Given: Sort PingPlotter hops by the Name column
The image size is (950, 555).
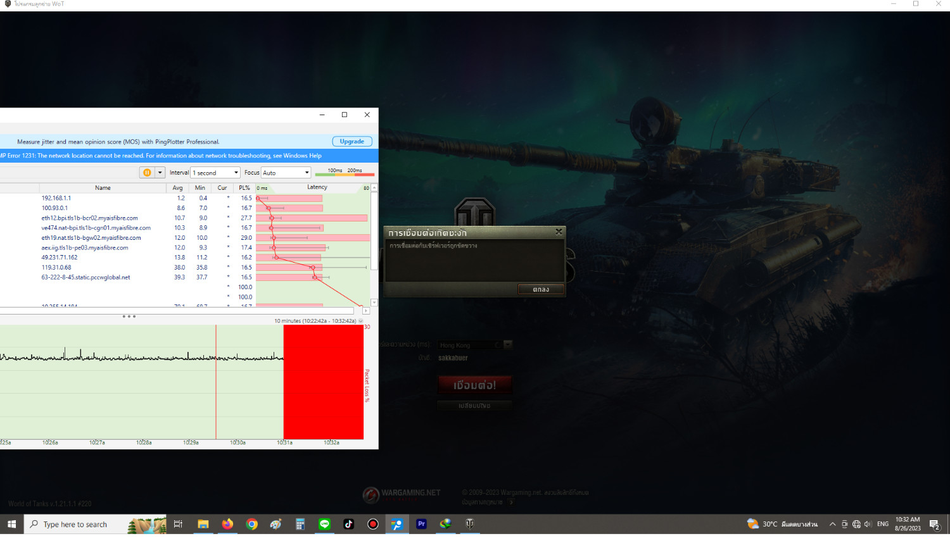Looking at the screenshot, I should (103, 188).
